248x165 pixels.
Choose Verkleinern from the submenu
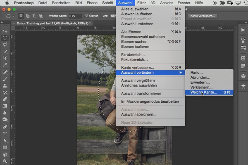pyautogui.click(x=209, y=87)
